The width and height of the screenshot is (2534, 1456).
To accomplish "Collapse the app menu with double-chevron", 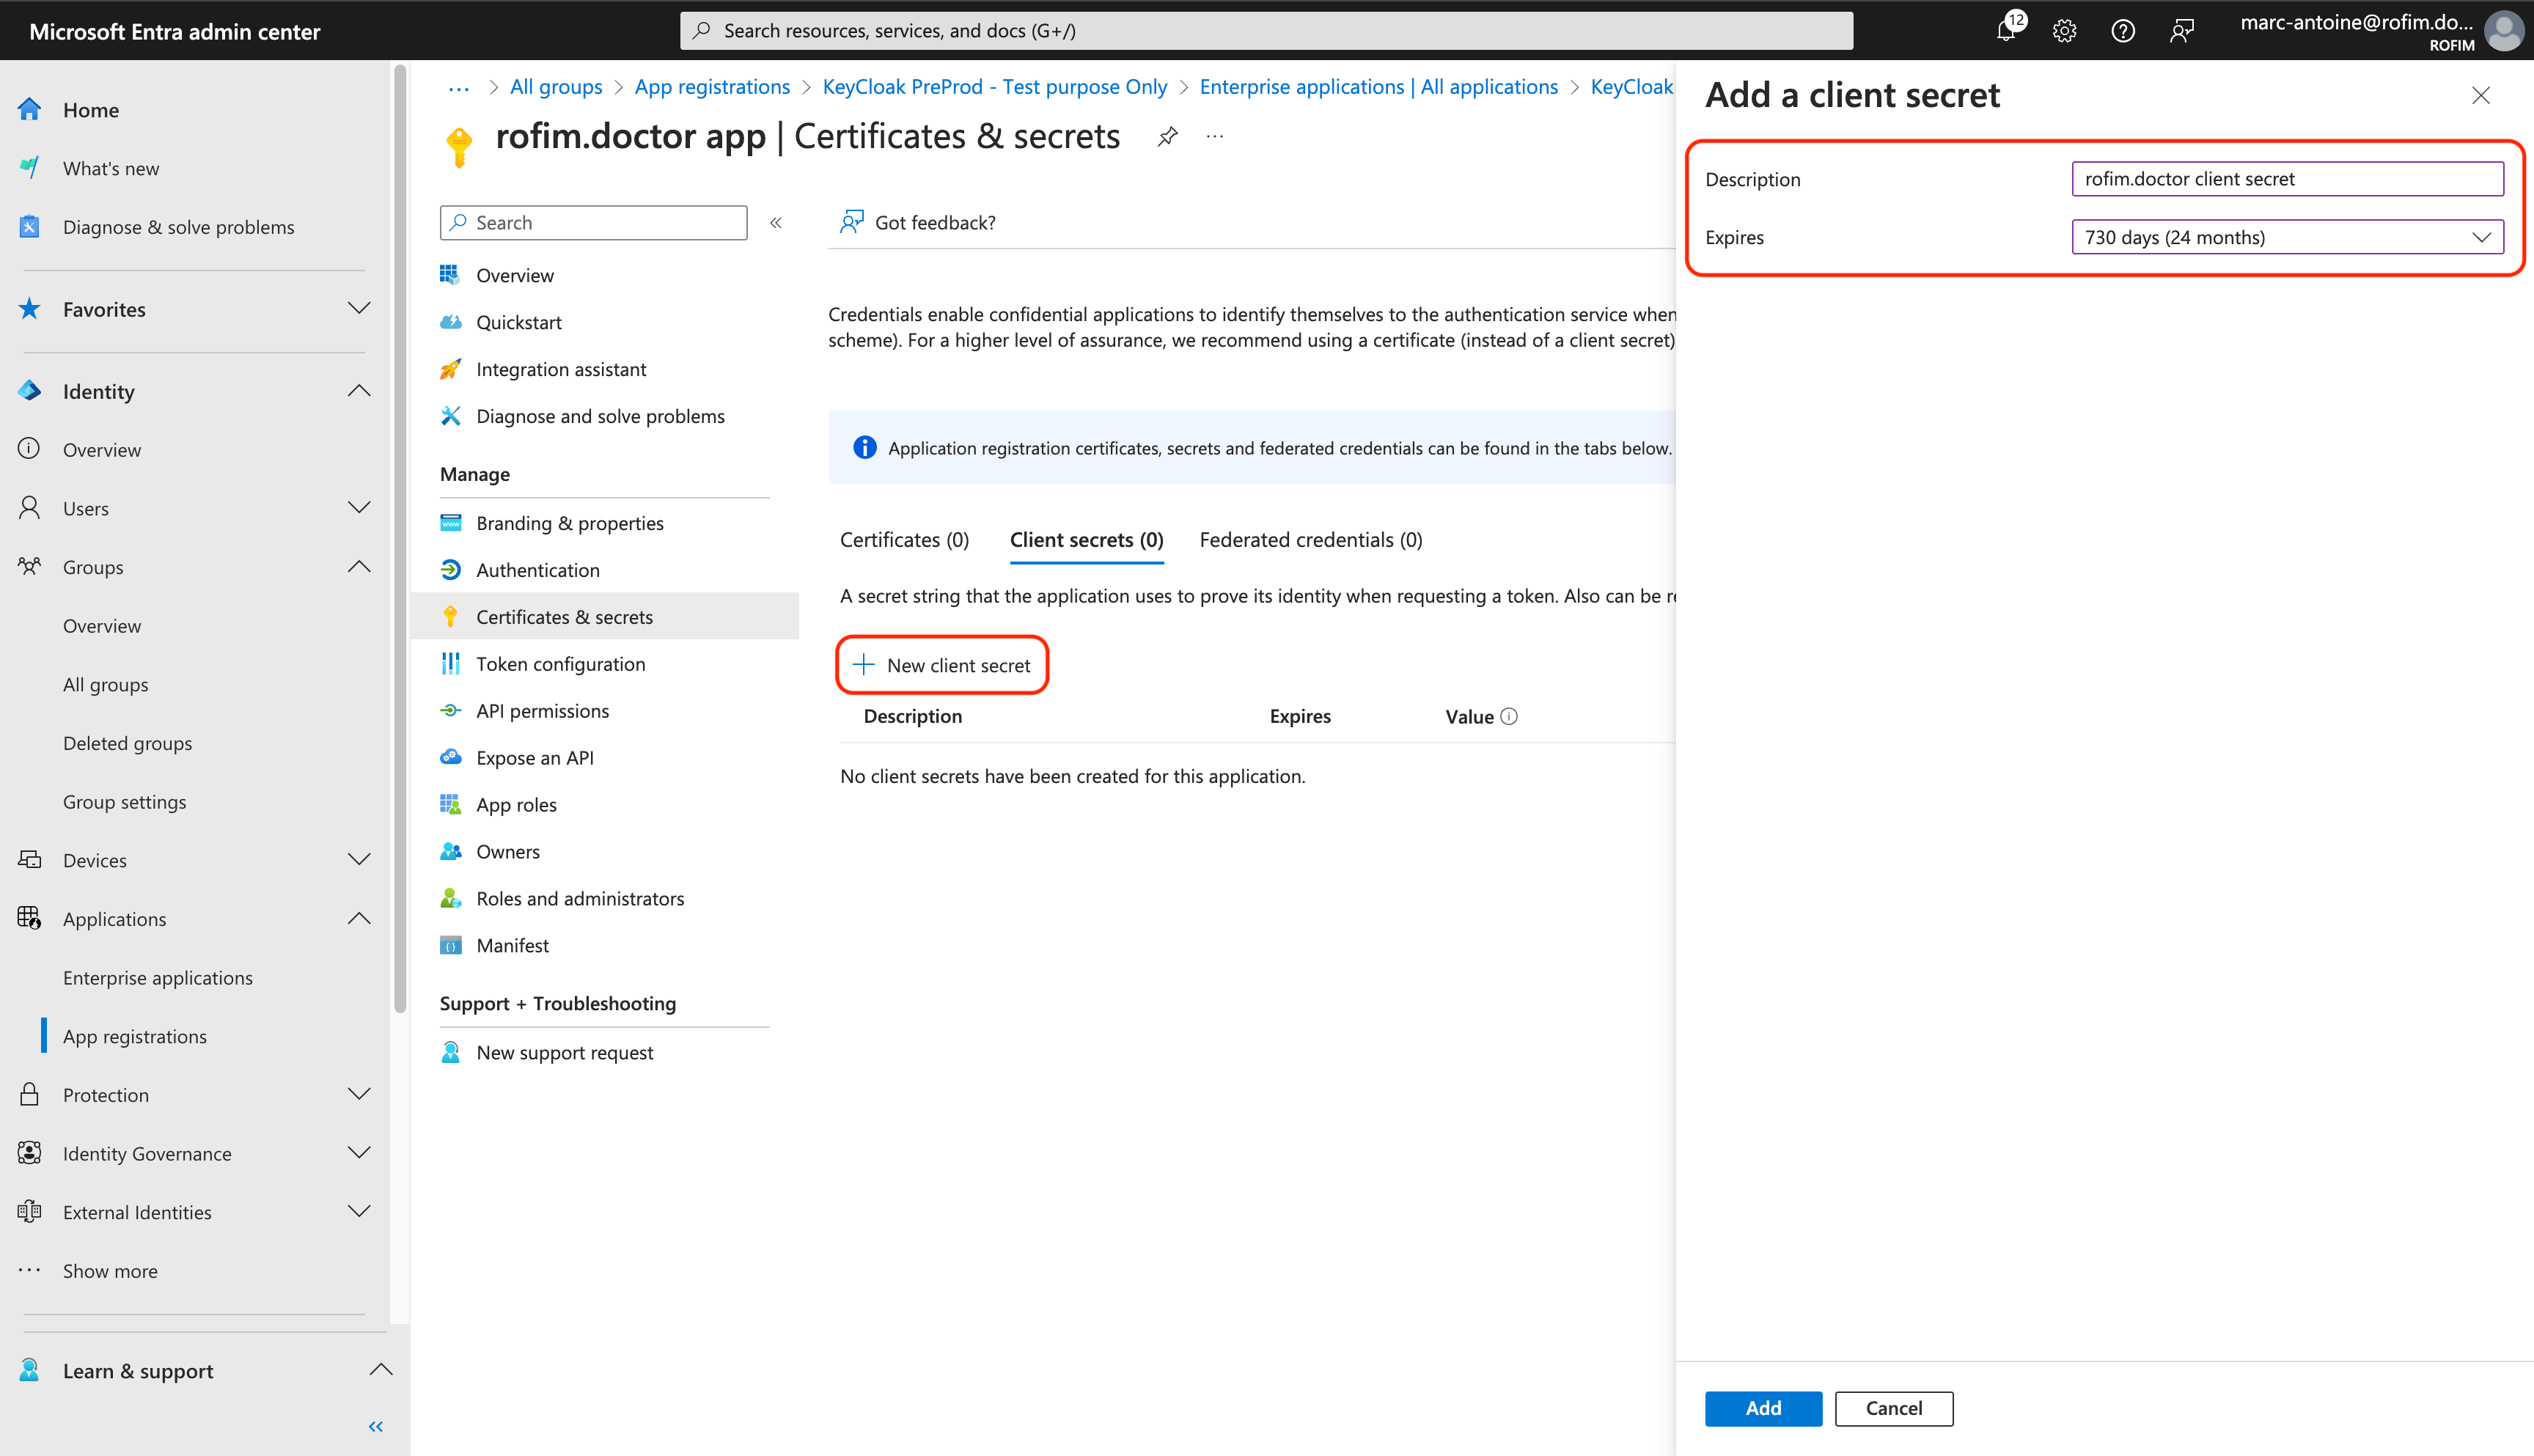I will click(x=775, y=223).
